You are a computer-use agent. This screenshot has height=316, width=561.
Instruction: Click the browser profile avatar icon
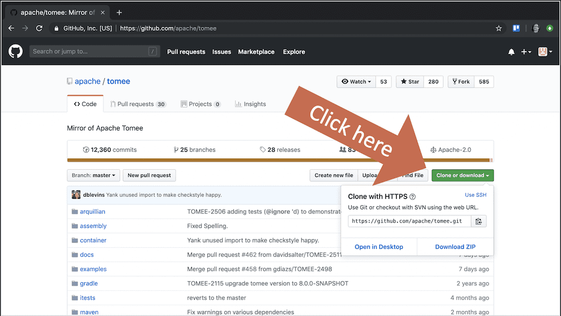(x=536, y=28)
